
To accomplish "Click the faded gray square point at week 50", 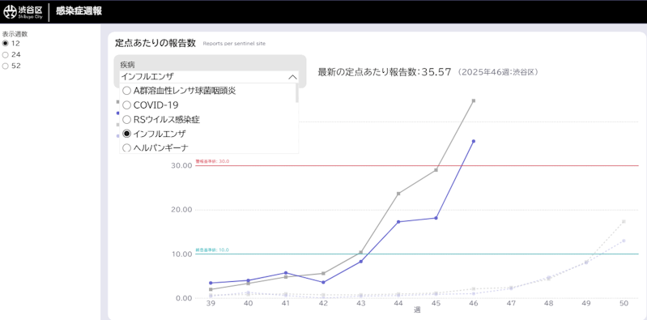I will [x=624, y=222].
